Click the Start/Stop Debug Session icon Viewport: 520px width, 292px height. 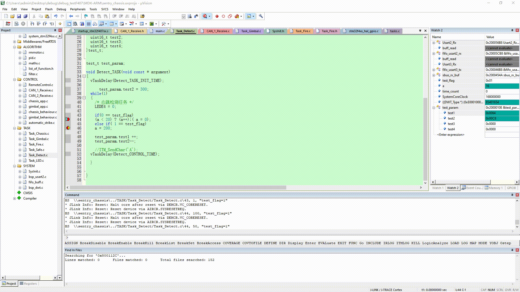point(205,16)
